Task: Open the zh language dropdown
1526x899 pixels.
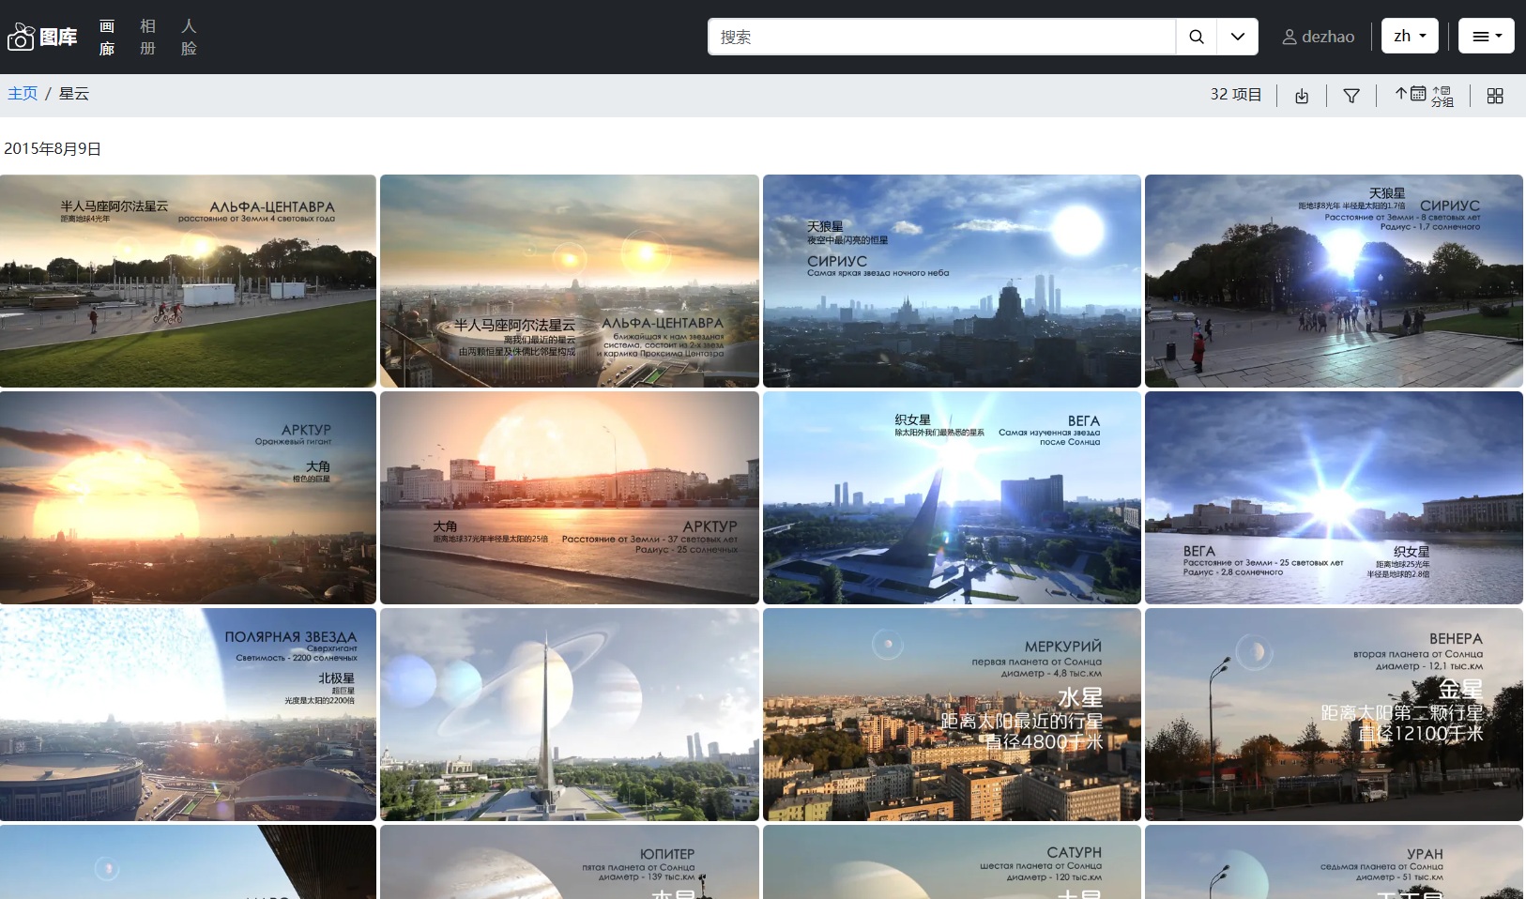Action: (x=1410, y=37)
